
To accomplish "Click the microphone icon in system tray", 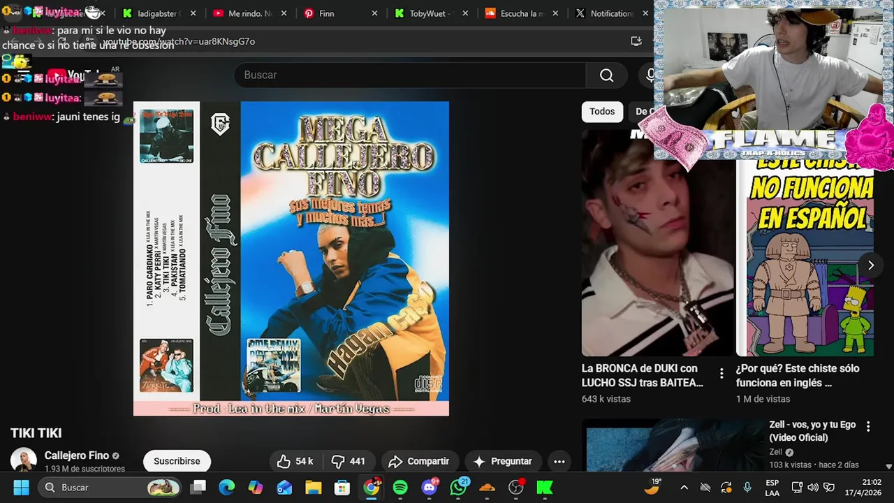I will click(x=747, y=487).
